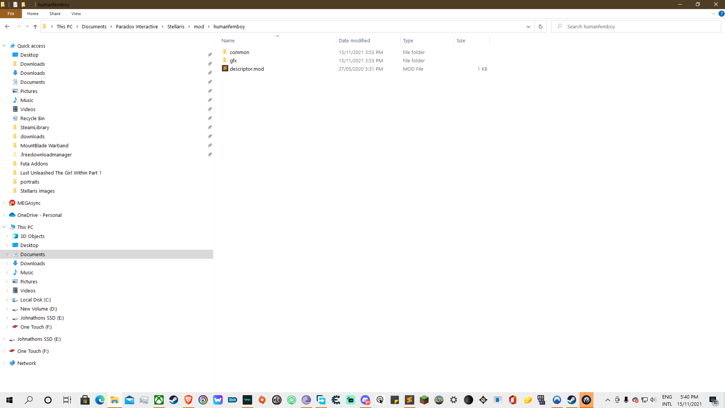Launch Microsoft Edge from the taskbar
Image resolution: width=725 pixels, height=408 pixels.
pyautogui.click(x=100, y=400)
